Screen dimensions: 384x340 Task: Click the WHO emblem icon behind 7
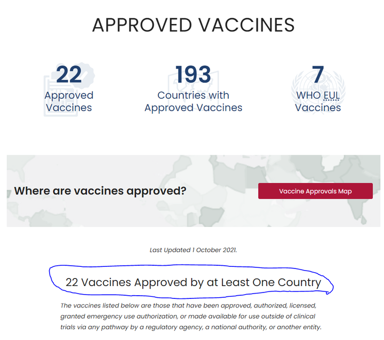318,89
